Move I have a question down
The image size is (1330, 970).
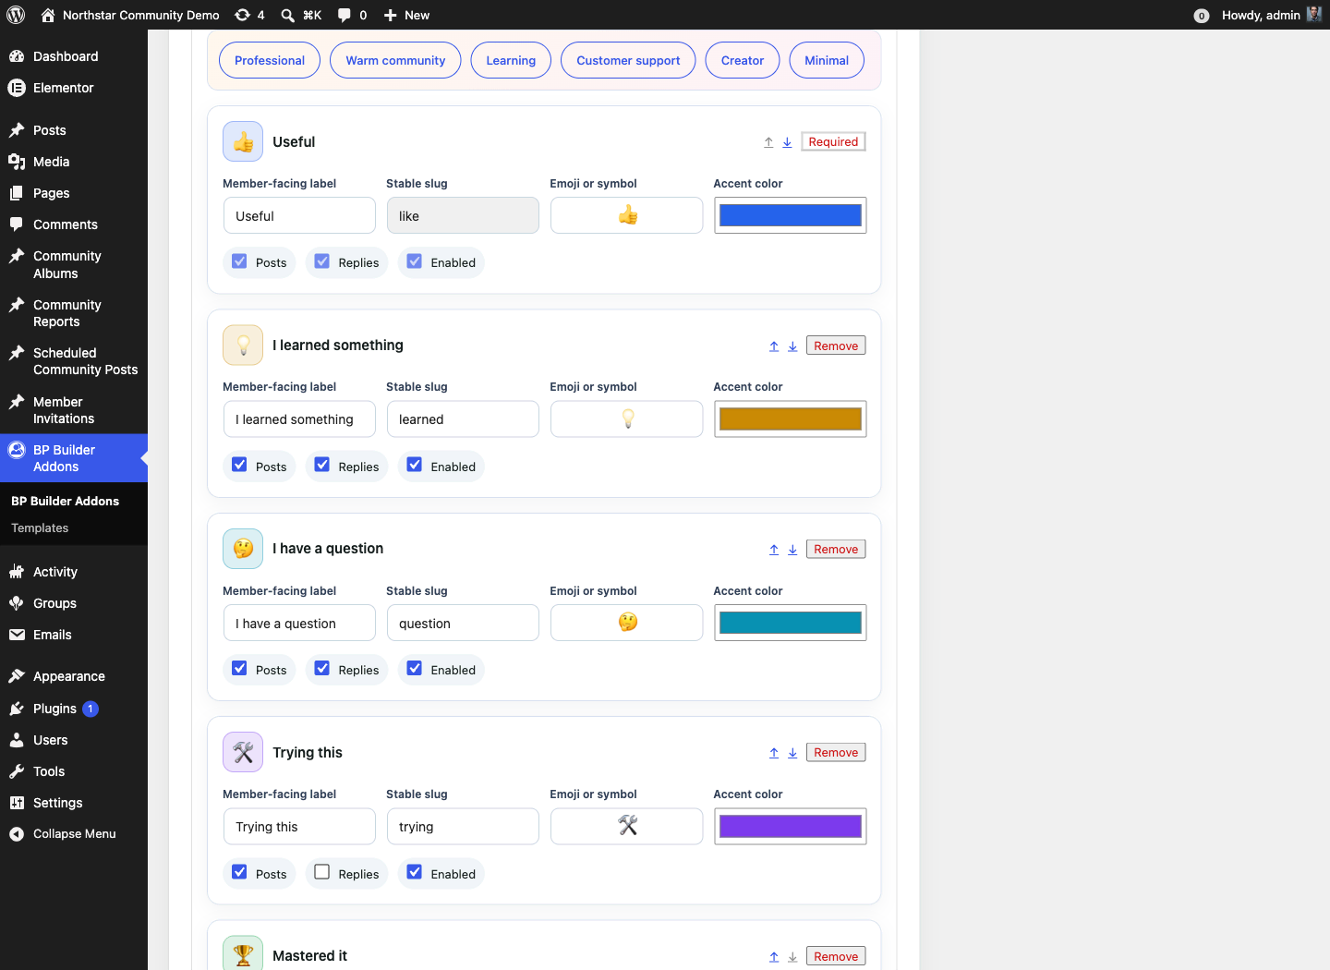click(792, 550)
